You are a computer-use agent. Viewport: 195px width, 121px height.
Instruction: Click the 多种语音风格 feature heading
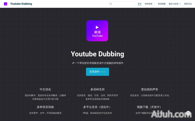[x=45, y=107]
